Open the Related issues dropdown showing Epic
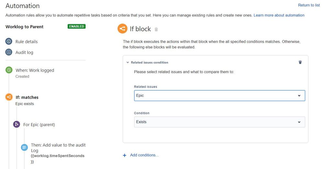 219,95
